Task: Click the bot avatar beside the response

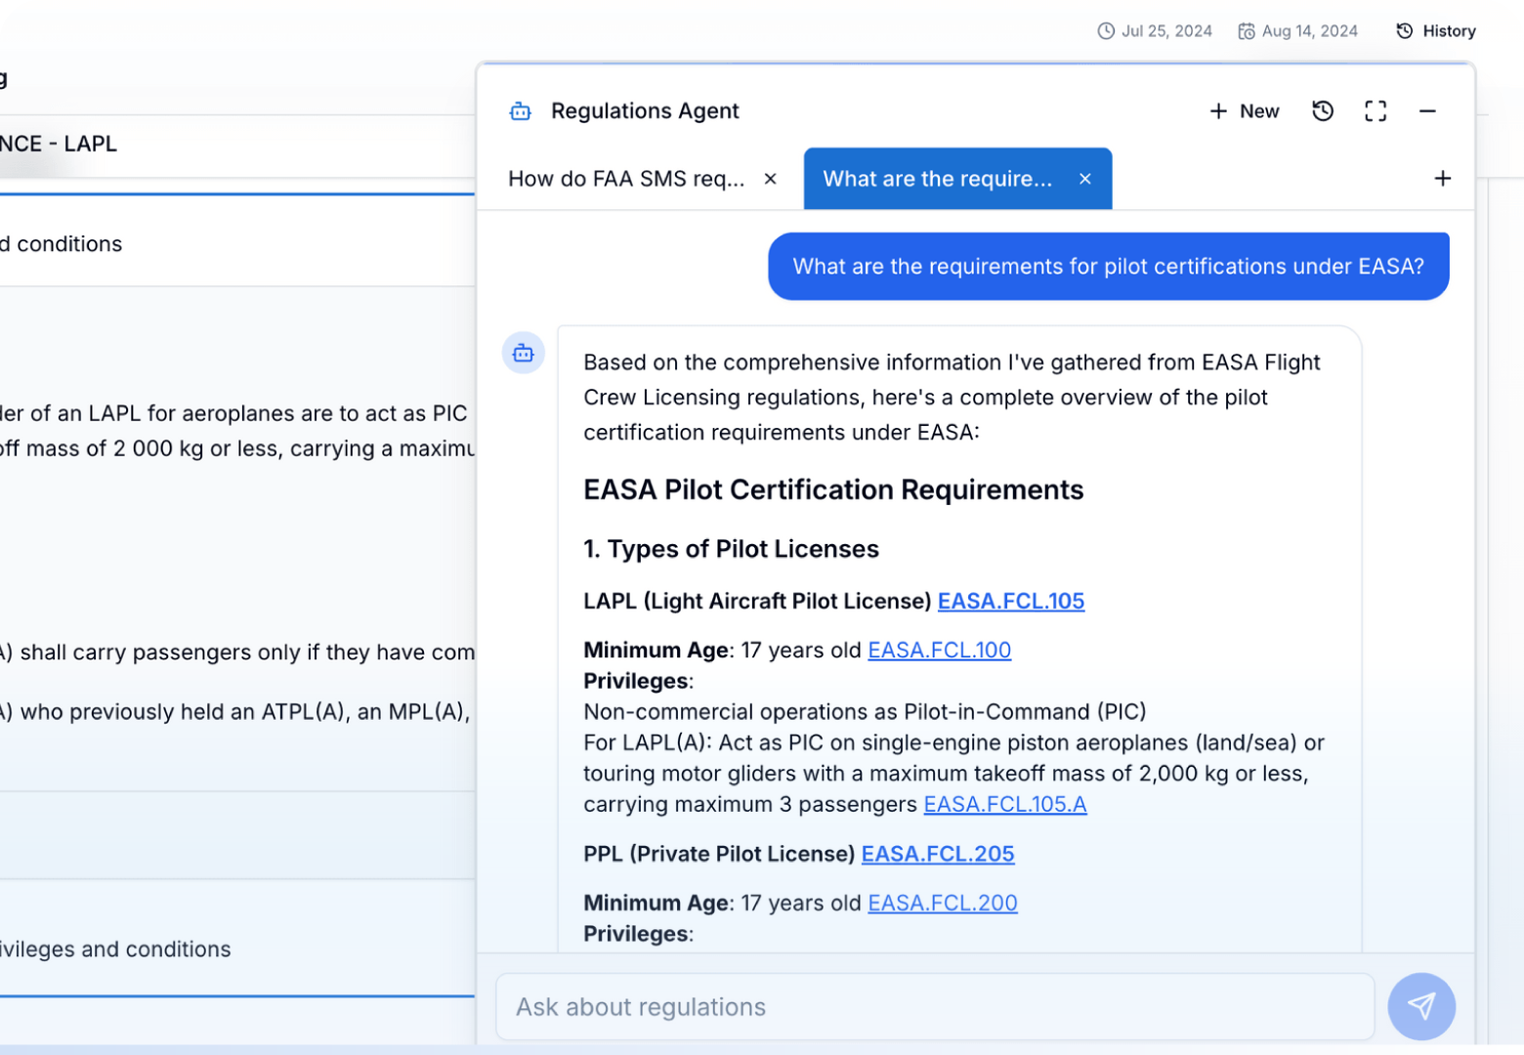Action: click(x=524, y=353)
